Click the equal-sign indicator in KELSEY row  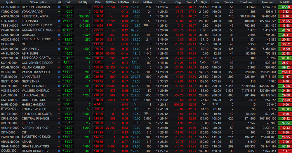pos(59,123)
